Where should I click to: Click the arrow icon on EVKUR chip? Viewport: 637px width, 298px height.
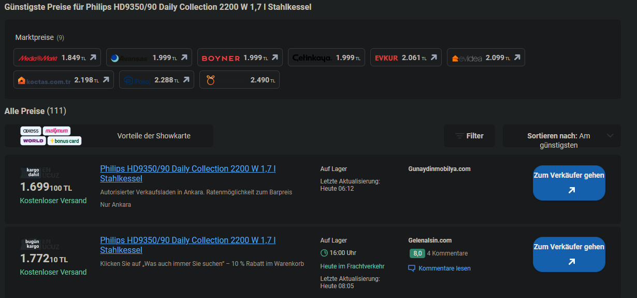click(x=433, y=58)
